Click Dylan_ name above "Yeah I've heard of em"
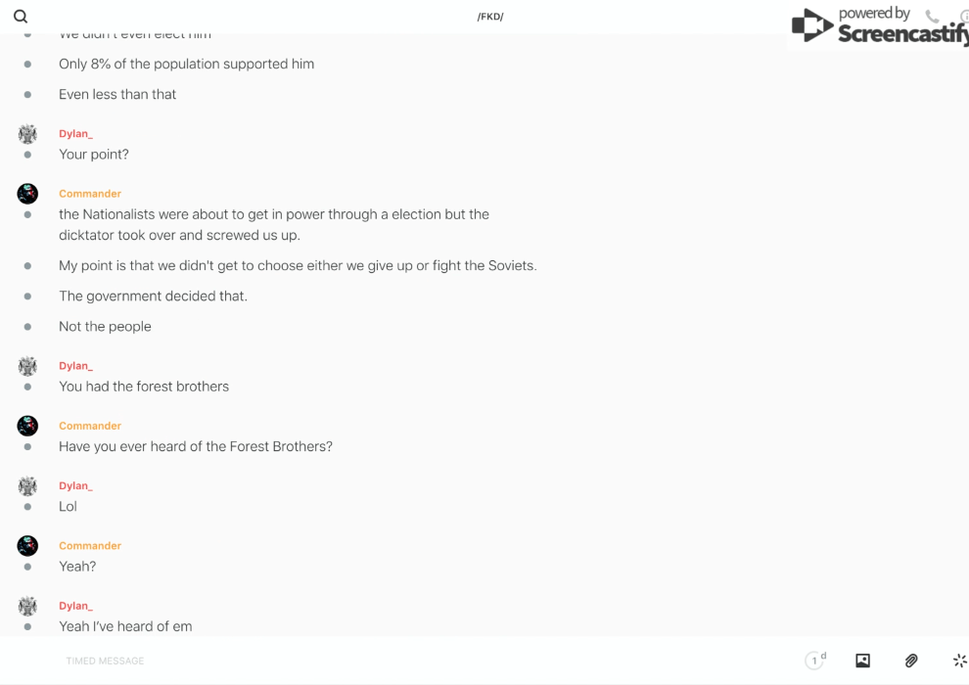Viewport: 969px width, 685px height. pyautogui.click(x=75, y=606)
